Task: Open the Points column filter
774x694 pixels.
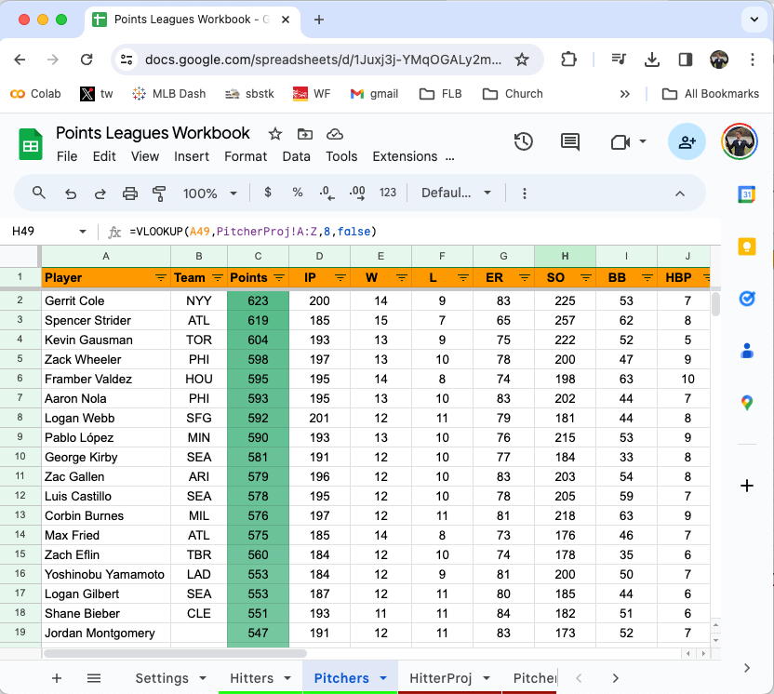Action: click(279, 278)
